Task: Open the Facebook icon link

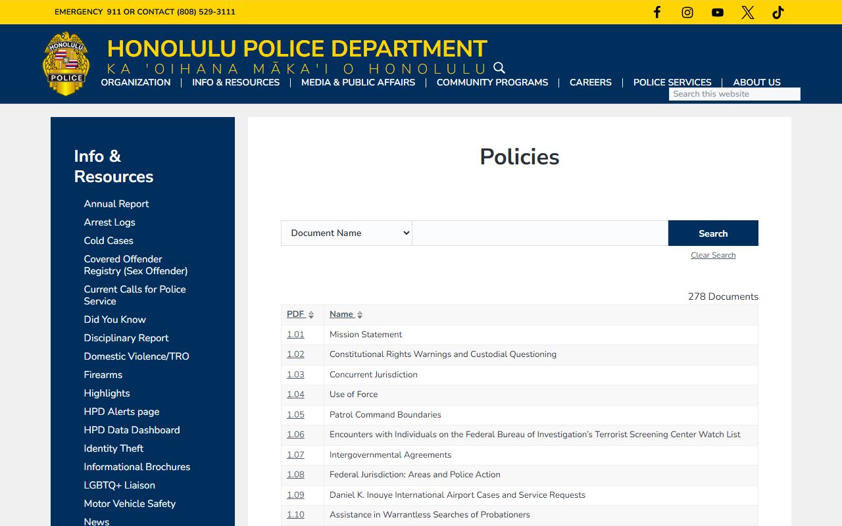Action: pyautogui.click(x=656, y=12)
